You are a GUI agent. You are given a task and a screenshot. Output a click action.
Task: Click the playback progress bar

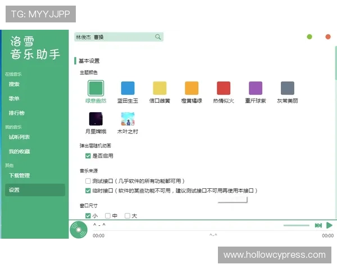pos(213,231)
